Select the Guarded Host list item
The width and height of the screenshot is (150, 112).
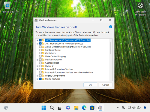click(x=52, y=63)
